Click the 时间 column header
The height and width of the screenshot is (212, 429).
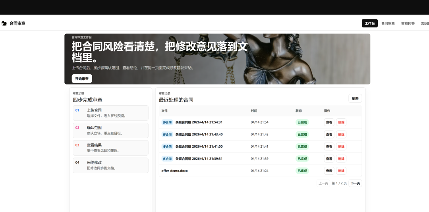tap(254, 111)
